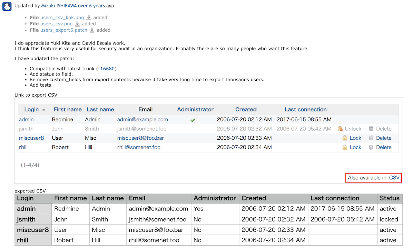Open the users_csv_link.png file link
The width and height of the screenshot is (414, 248).
pyautogui.click(x=62, y=18)
